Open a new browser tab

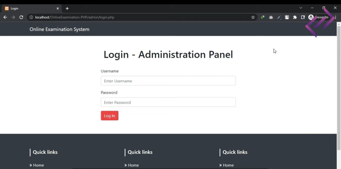coord(67,9)
